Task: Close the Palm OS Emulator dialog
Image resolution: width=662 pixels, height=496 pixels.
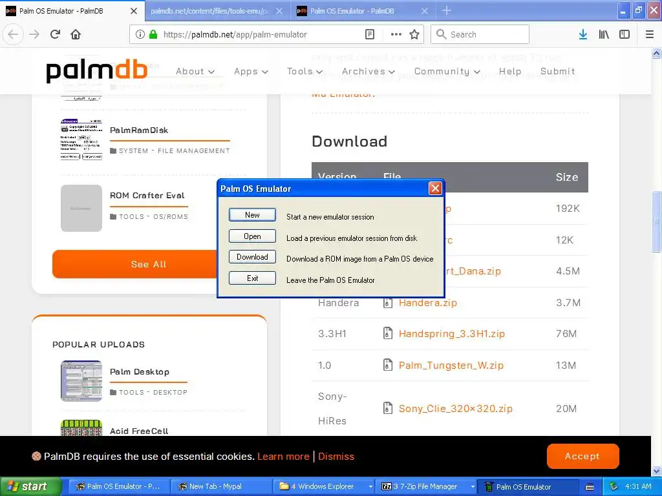Action: (x=435, y=188)
